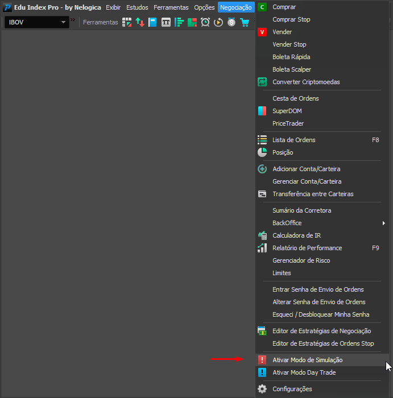Click the Posição pie chart icon
Viewport: 393px width, 398px height.
coord(262,152)
